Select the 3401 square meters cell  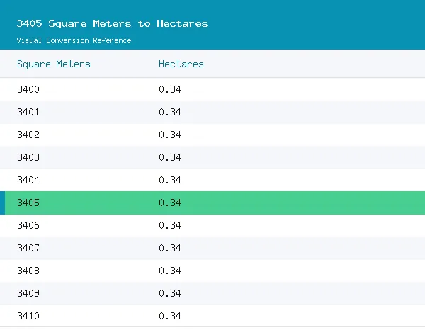point(28,112)
